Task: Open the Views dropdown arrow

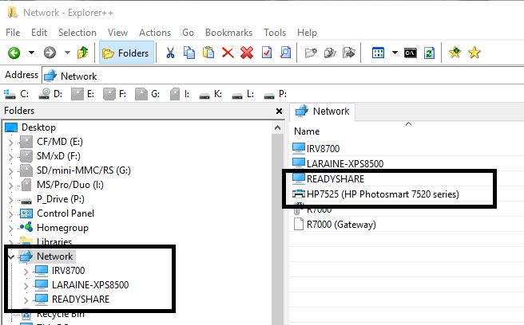Action: pyautogui.click(x=395, y=53)
